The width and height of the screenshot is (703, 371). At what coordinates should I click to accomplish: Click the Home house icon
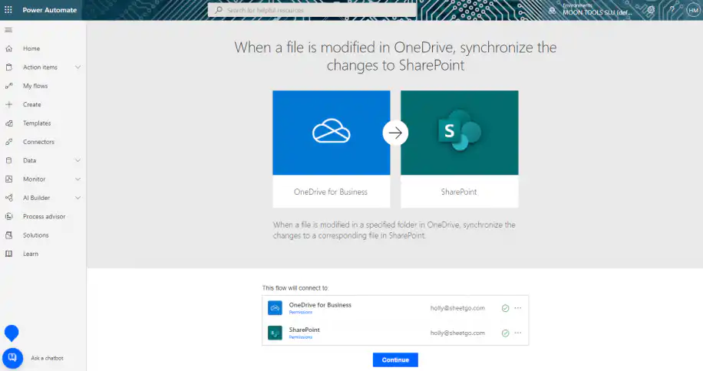pyautogui.click(x=8, y=48)
